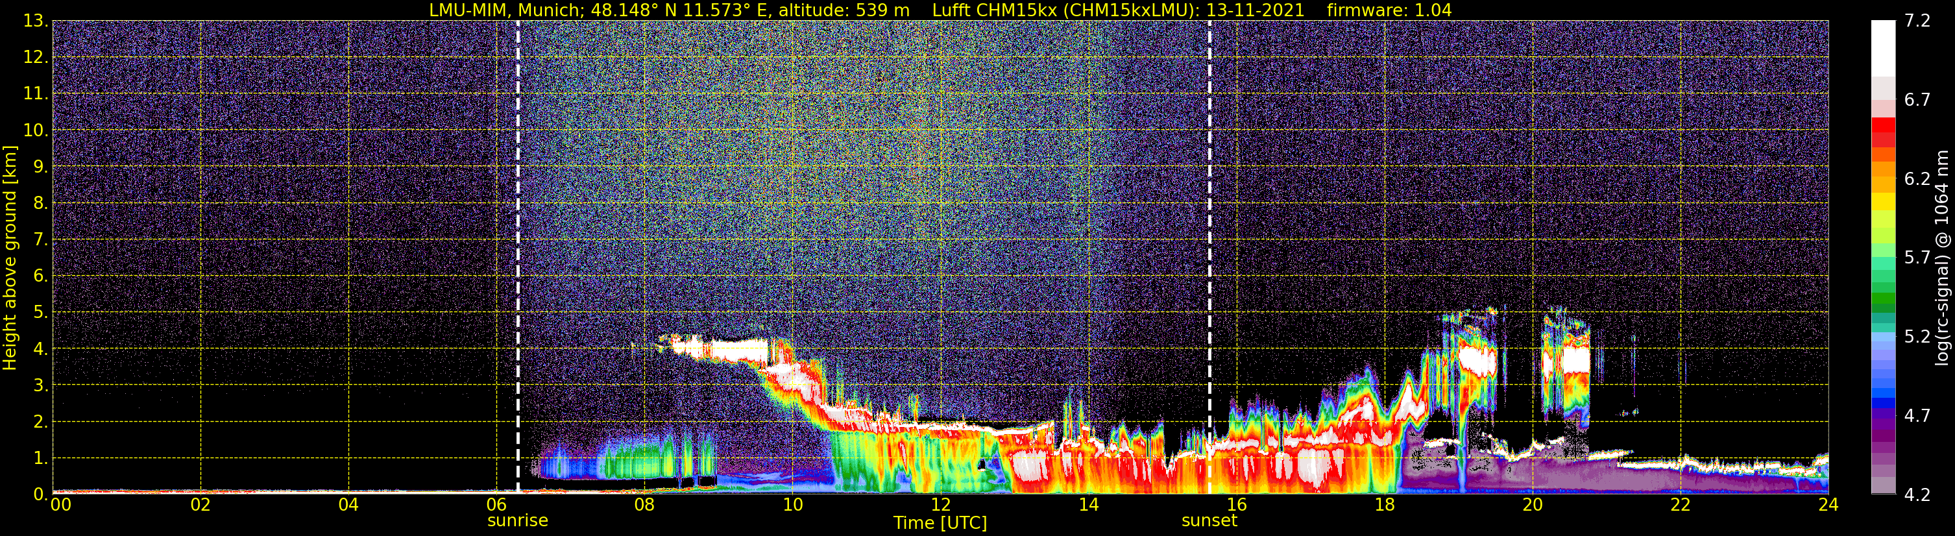Click the colorbar value '5.7'

coord(1917,258)
